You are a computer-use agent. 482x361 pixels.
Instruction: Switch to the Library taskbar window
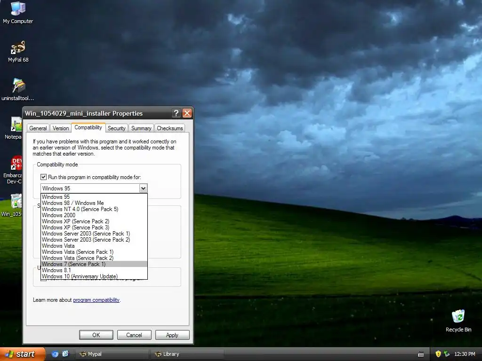pyautogui.click(x=187, y=354)
